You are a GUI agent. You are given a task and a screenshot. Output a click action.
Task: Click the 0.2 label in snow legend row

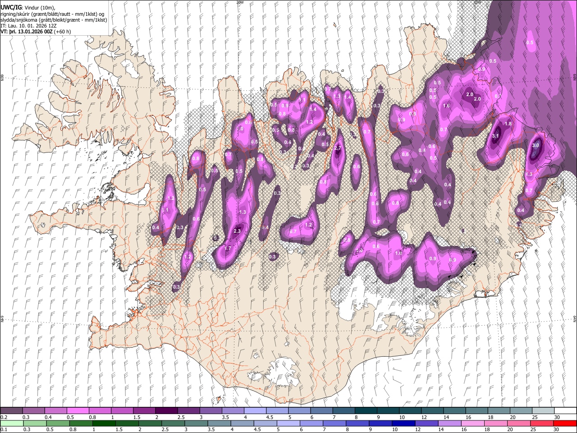(x=4, y=417)
